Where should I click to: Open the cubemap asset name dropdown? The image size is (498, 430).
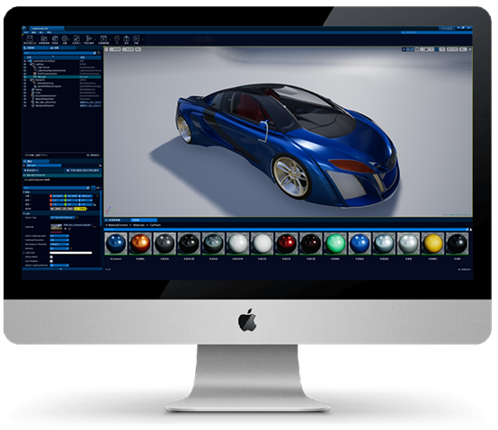pyautogui.click(x=78, y=225)
